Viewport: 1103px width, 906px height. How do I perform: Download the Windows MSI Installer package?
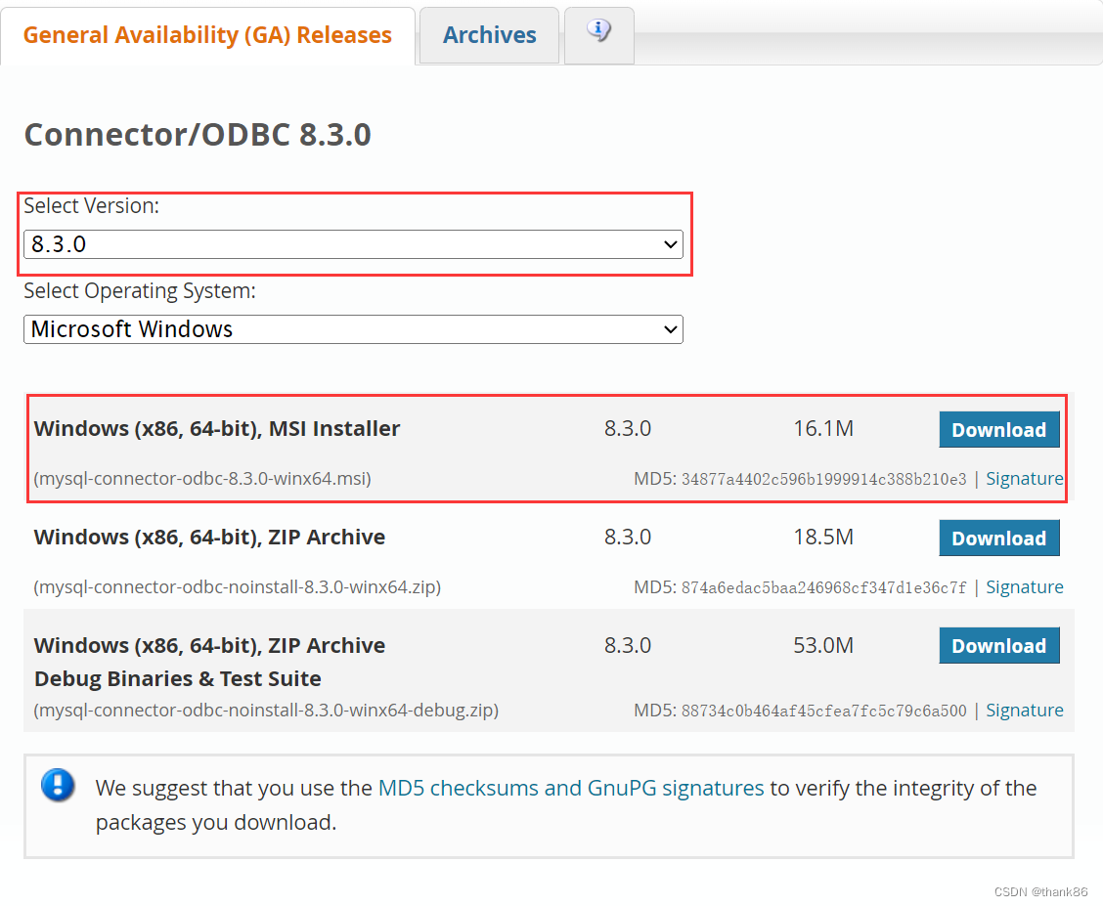click(x=998, y=429)
